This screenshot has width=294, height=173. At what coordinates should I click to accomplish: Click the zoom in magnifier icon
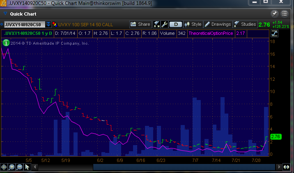pyautogui.click(x=12, y=166)
